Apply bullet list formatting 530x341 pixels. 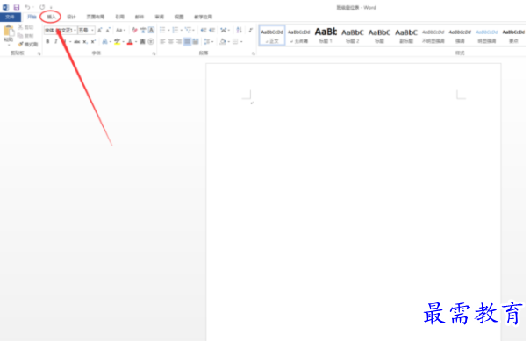(x=162, y=31)
